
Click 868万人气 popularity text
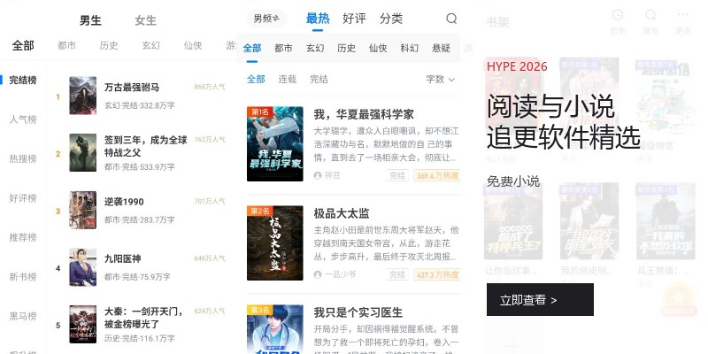pyautogui.click(x=210, y=87)
